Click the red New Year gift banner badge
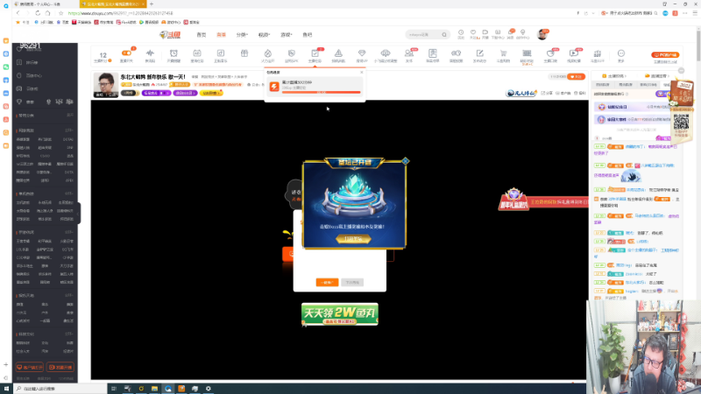This screenshot has width=701, height=394. point(513,200)
